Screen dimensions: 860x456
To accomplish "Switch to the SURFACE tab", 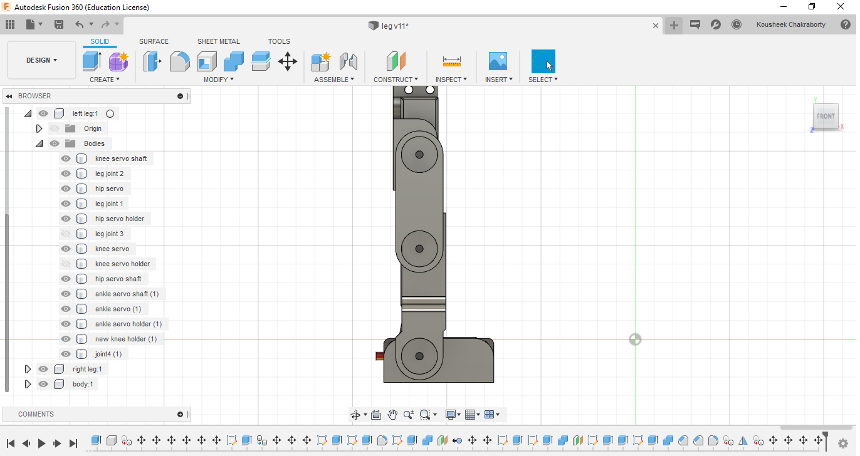I will 154,41.
